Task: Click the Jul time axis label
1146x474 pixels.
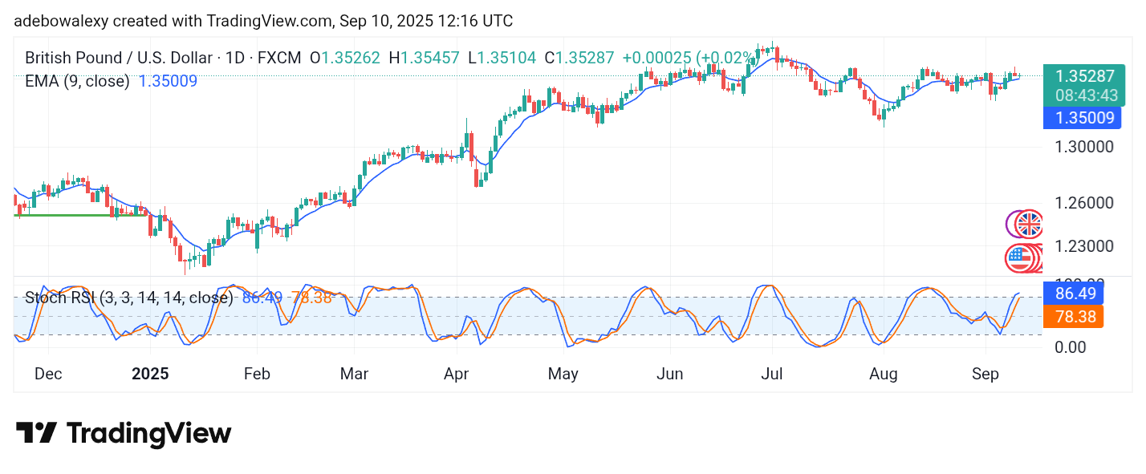Action: pos(772,374)
